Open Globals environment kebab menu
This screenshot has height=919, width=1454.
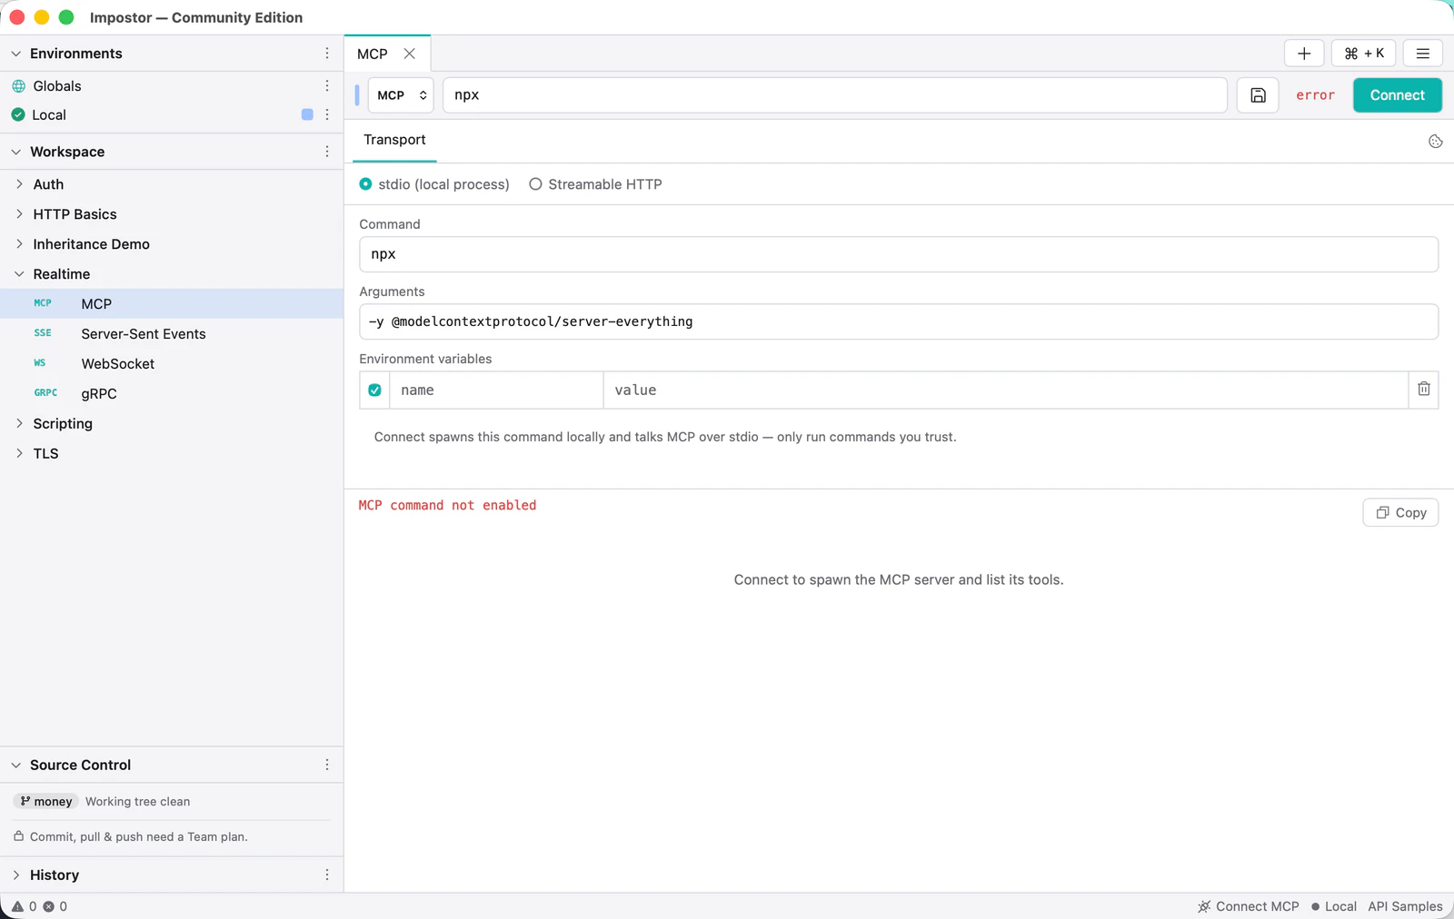coord(327,85)
